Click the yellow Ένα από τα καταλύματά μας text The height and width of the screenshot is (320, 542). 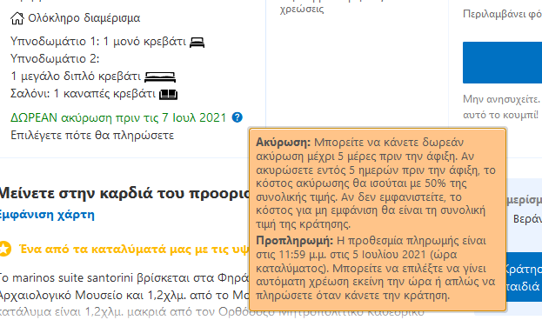(x=134, y=250)
